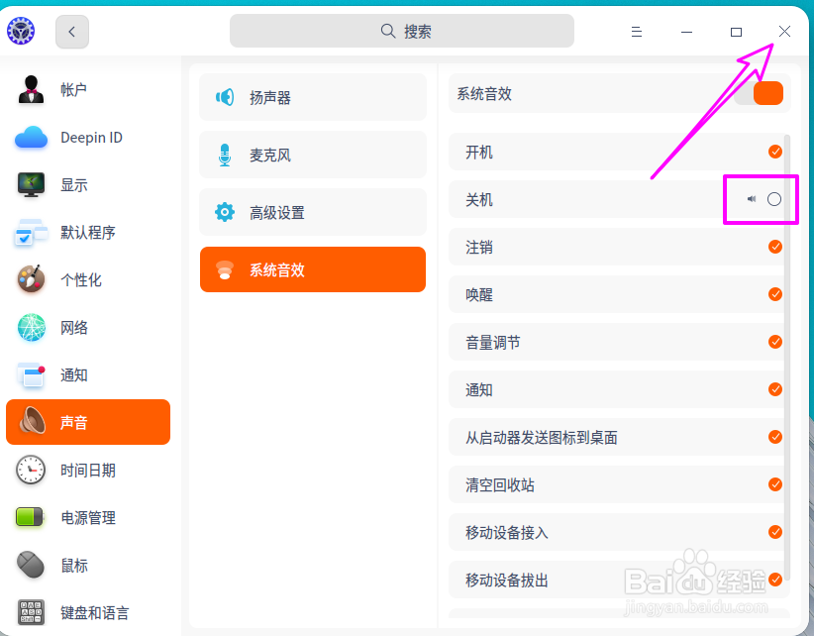Select the 电源管理 label

88,518
